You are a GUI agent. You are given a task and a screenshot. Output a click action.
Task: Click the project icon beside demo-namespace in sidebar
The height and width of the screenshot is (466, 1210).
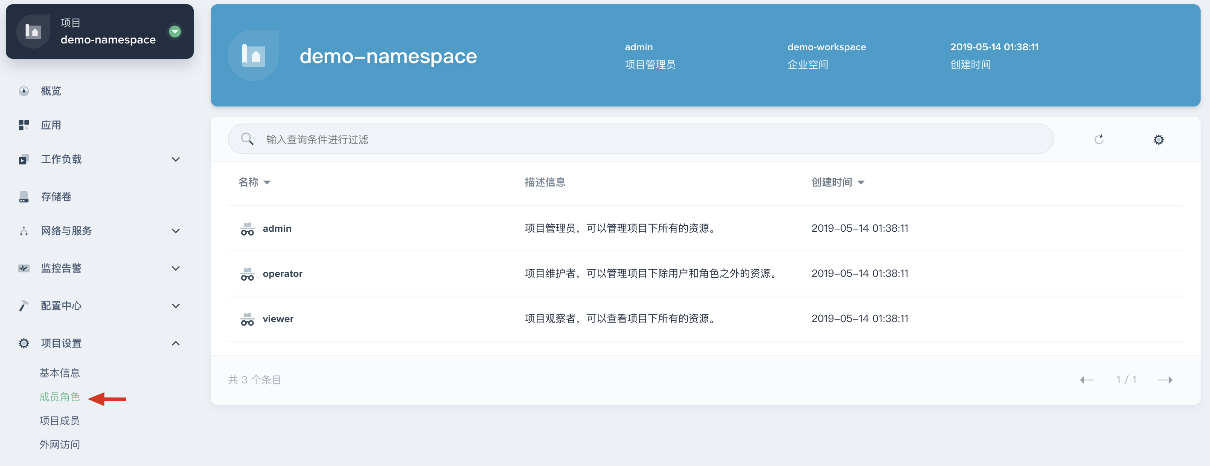click(x=33, y=32)
